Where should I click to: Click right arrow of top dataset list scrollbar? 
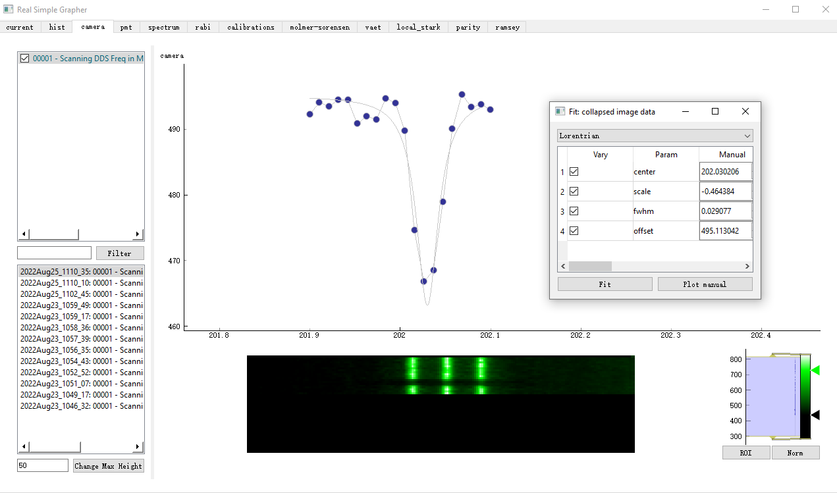coord(138,234)
